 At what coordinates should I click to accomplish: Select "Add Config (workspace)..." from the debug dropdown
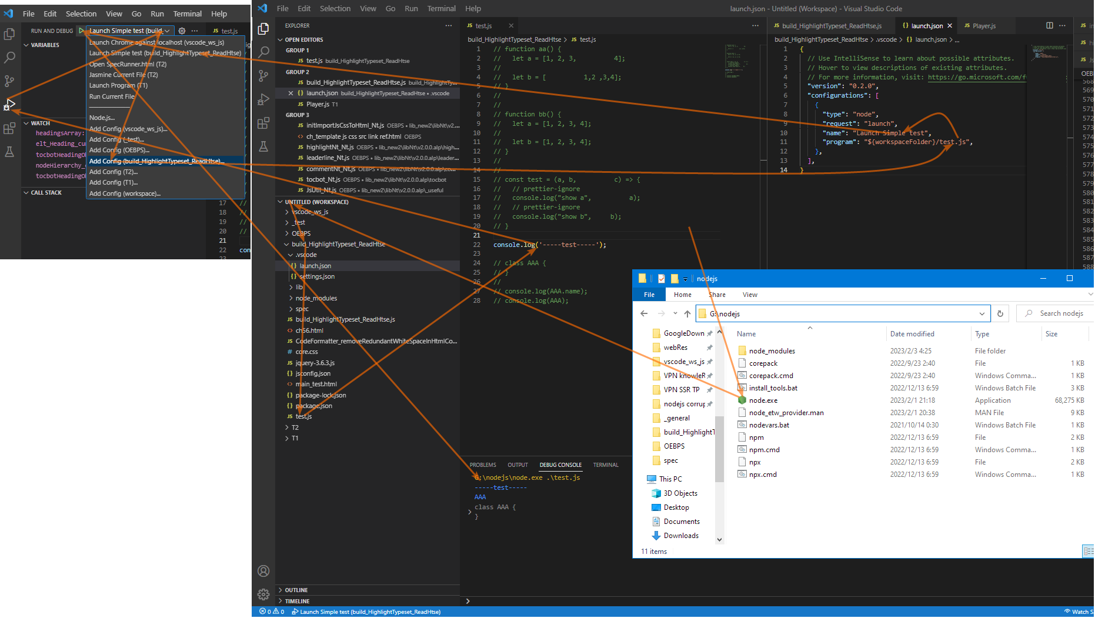(125, 193)
